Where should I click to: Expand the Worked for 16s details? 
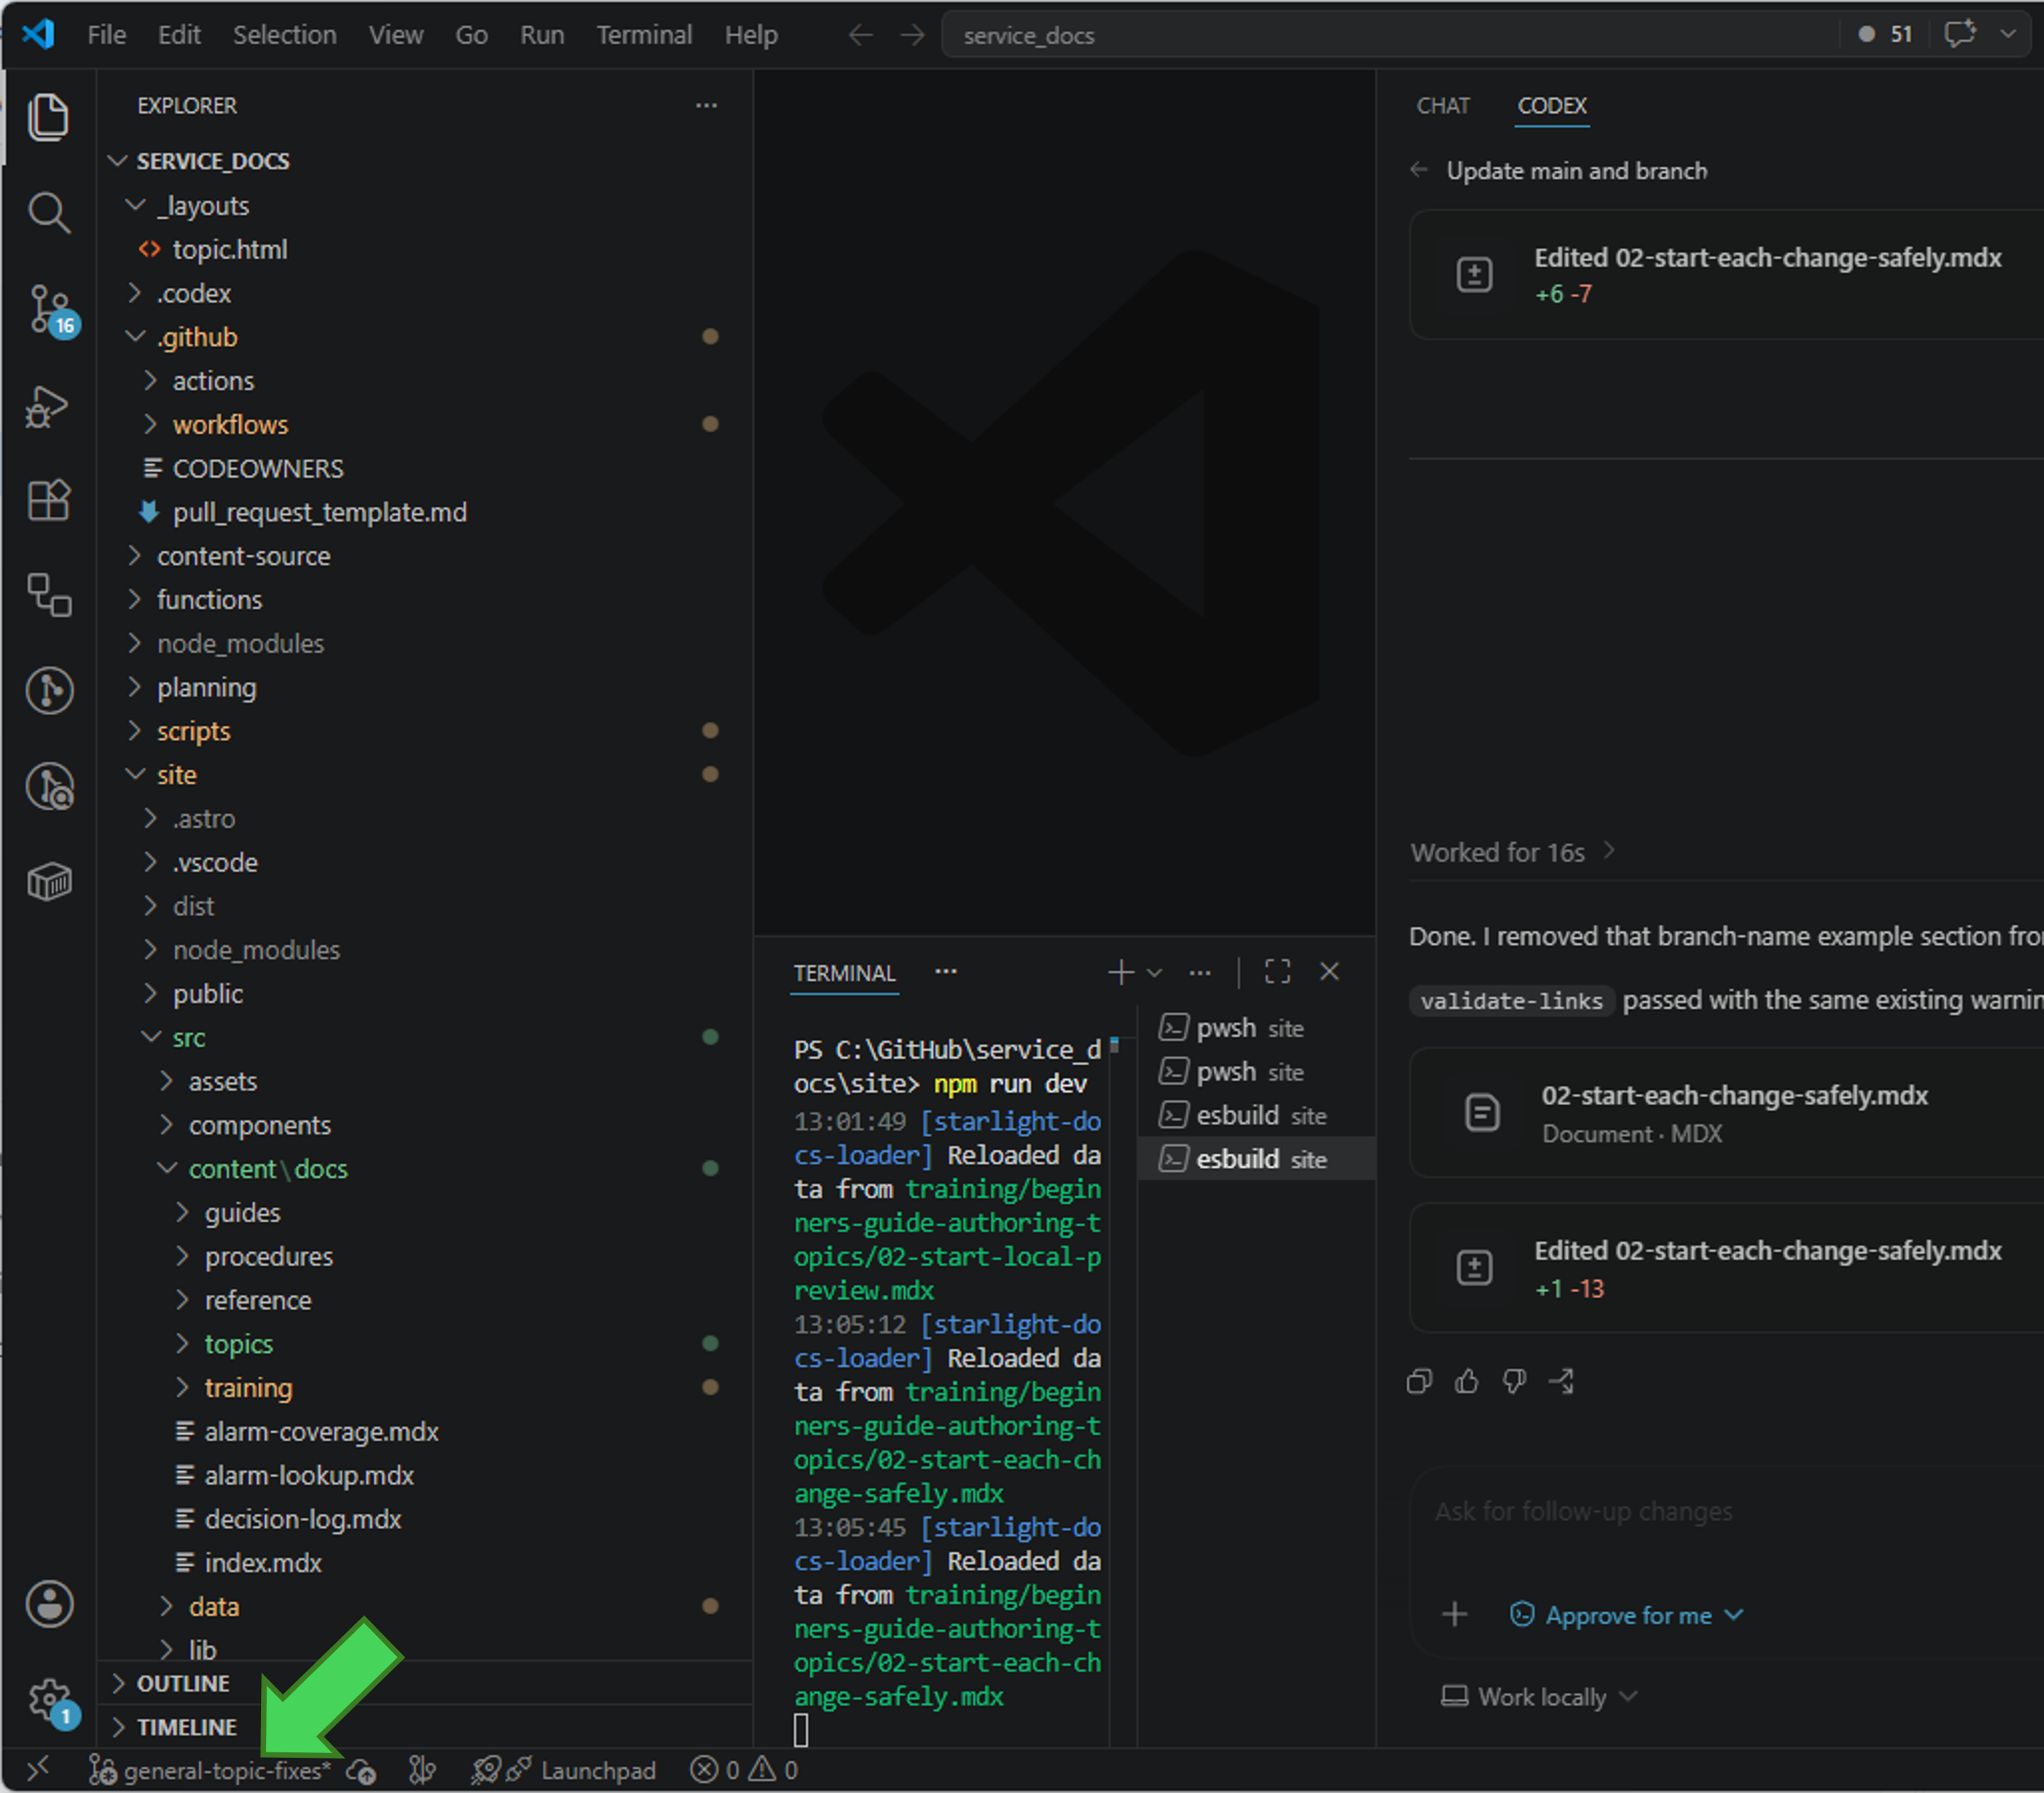[x=1513, y=852]
